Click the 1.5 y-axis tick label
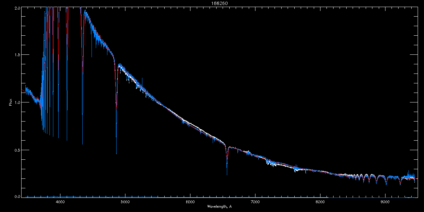This screenshot has height=212, width=424. (17, 55)
